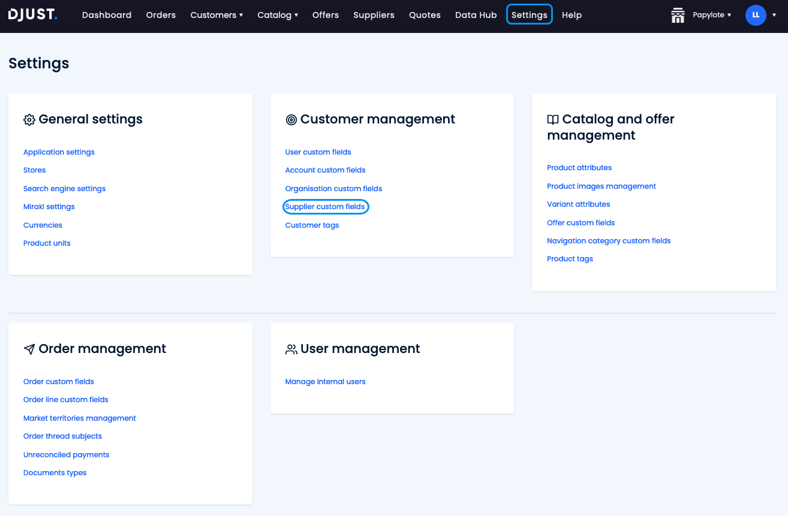Screen dimensions: 788x516
Task: Click the DJUST logo
Action: tap(33, 15)
